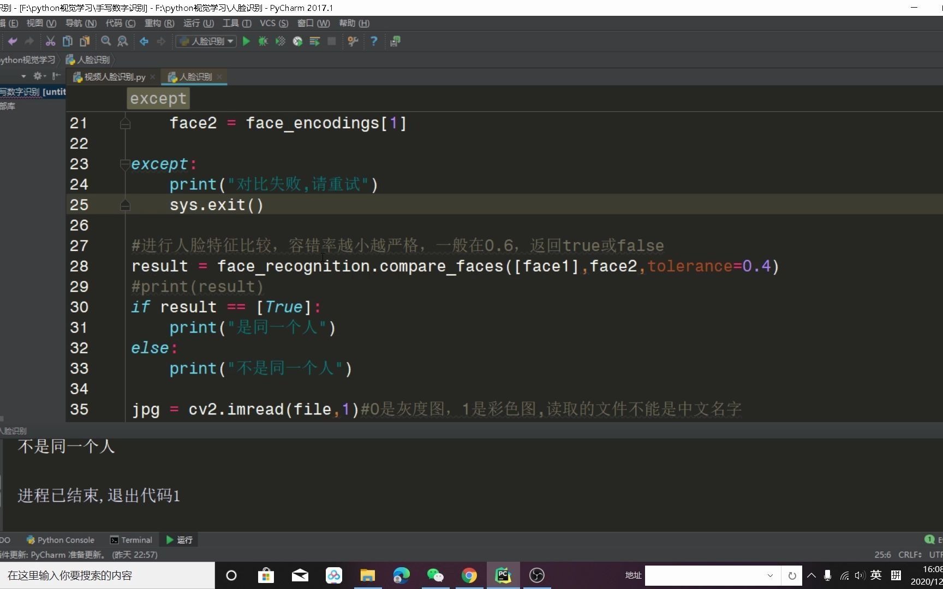Viewport: 943px width, 589px height.
Task: Start debugging with the Debug icon
Action: tap(262, 41)
